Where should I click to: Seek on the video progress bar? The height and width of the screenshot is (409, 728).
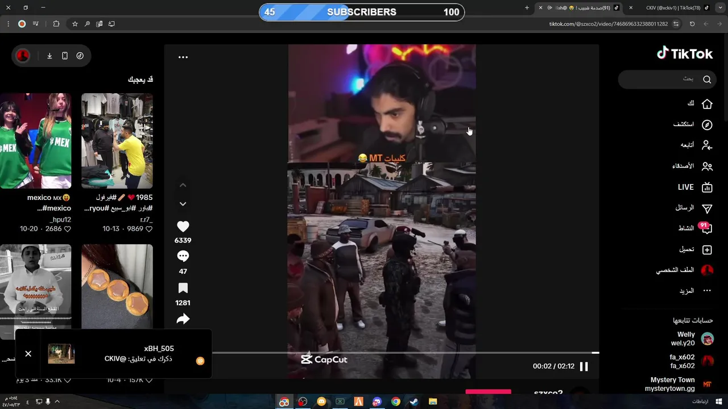click(406, 353)
